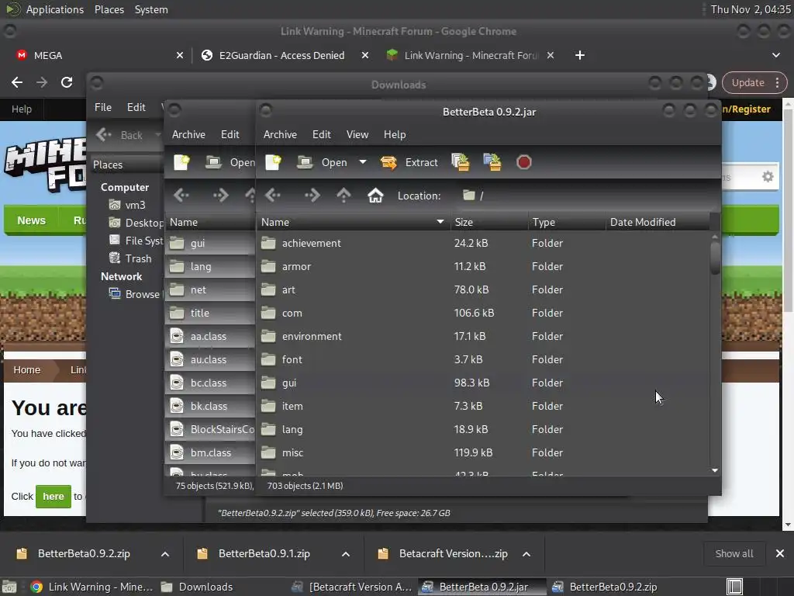
Task: Open a new Chrome tab
Action: coord(580,55)
